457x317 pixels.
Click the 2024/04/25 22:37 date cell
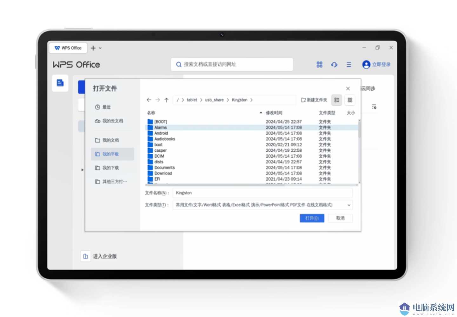(x=284, y=122)
